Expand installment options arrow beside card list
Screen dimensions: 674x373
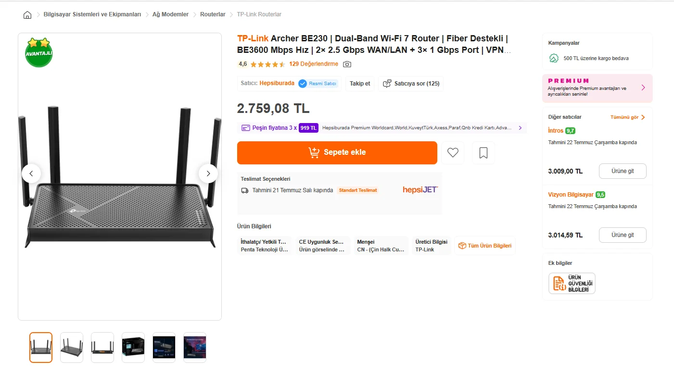tap(520, 128)
